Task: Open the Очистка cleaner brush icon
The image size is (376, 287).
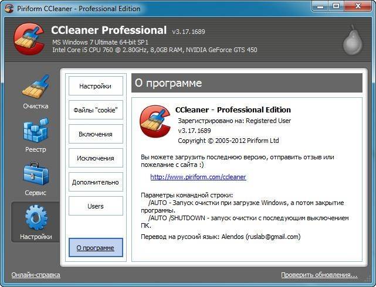Action: click(x=35, y=88)
